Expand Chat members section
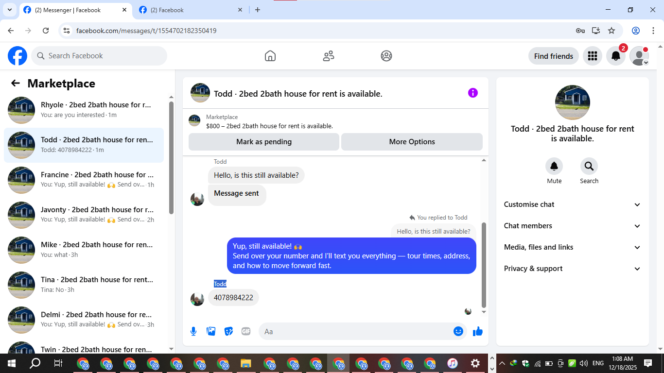 [573, 226]
